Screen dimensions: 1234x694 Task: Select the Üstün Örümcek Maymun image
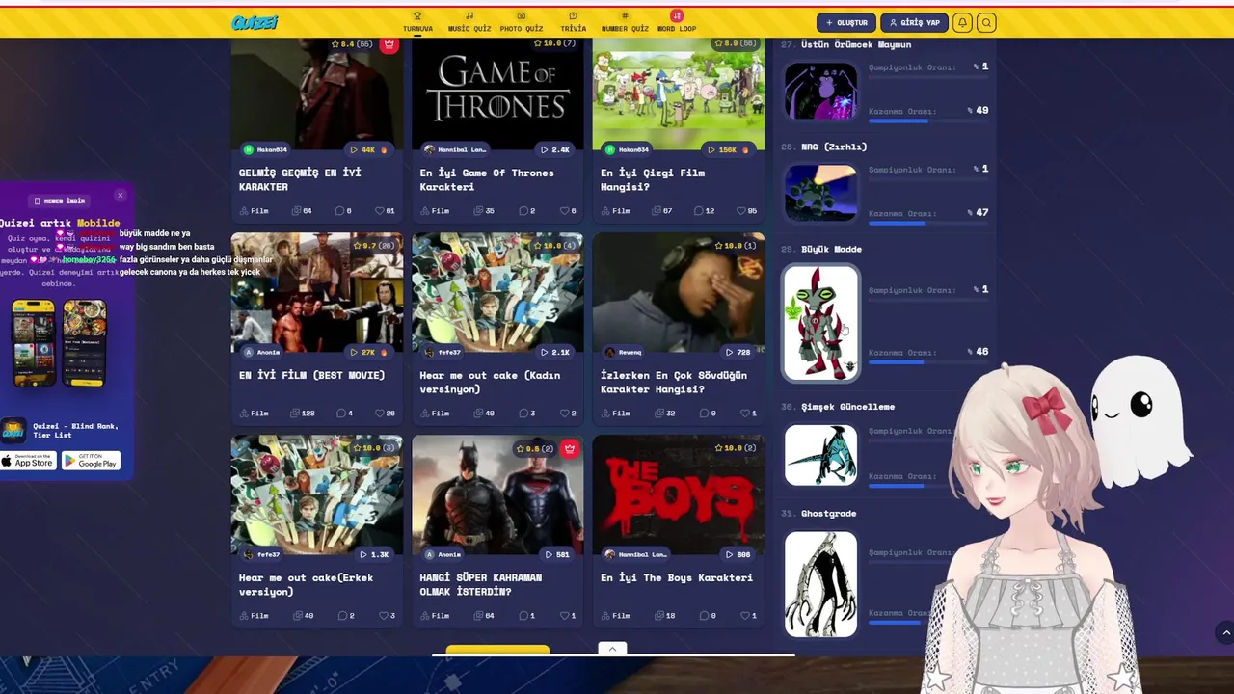pyautogui.click(x=820, y=91)
